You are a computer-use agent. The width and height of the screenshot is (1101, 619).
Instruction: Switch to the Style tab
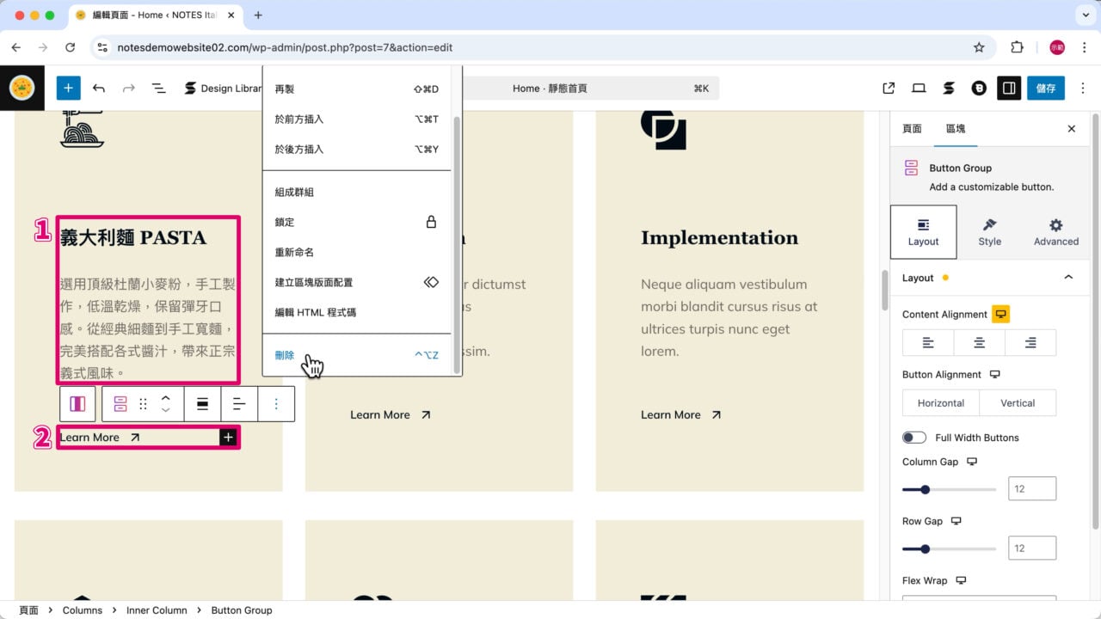coord(989,232)
